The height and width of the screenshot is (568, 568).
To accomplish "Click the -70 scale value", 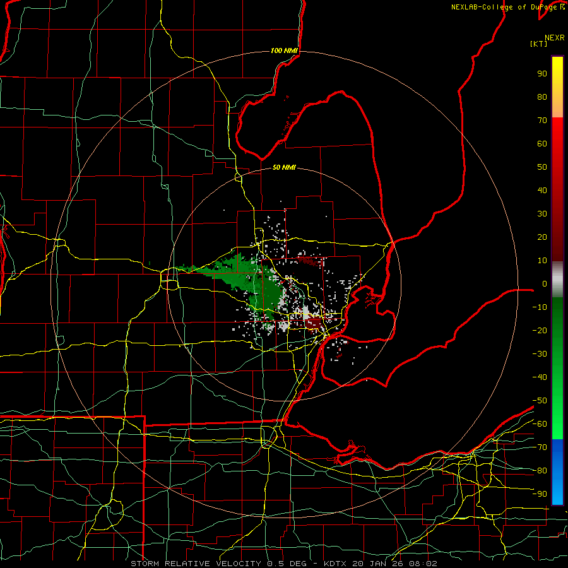I will (540, 447).
